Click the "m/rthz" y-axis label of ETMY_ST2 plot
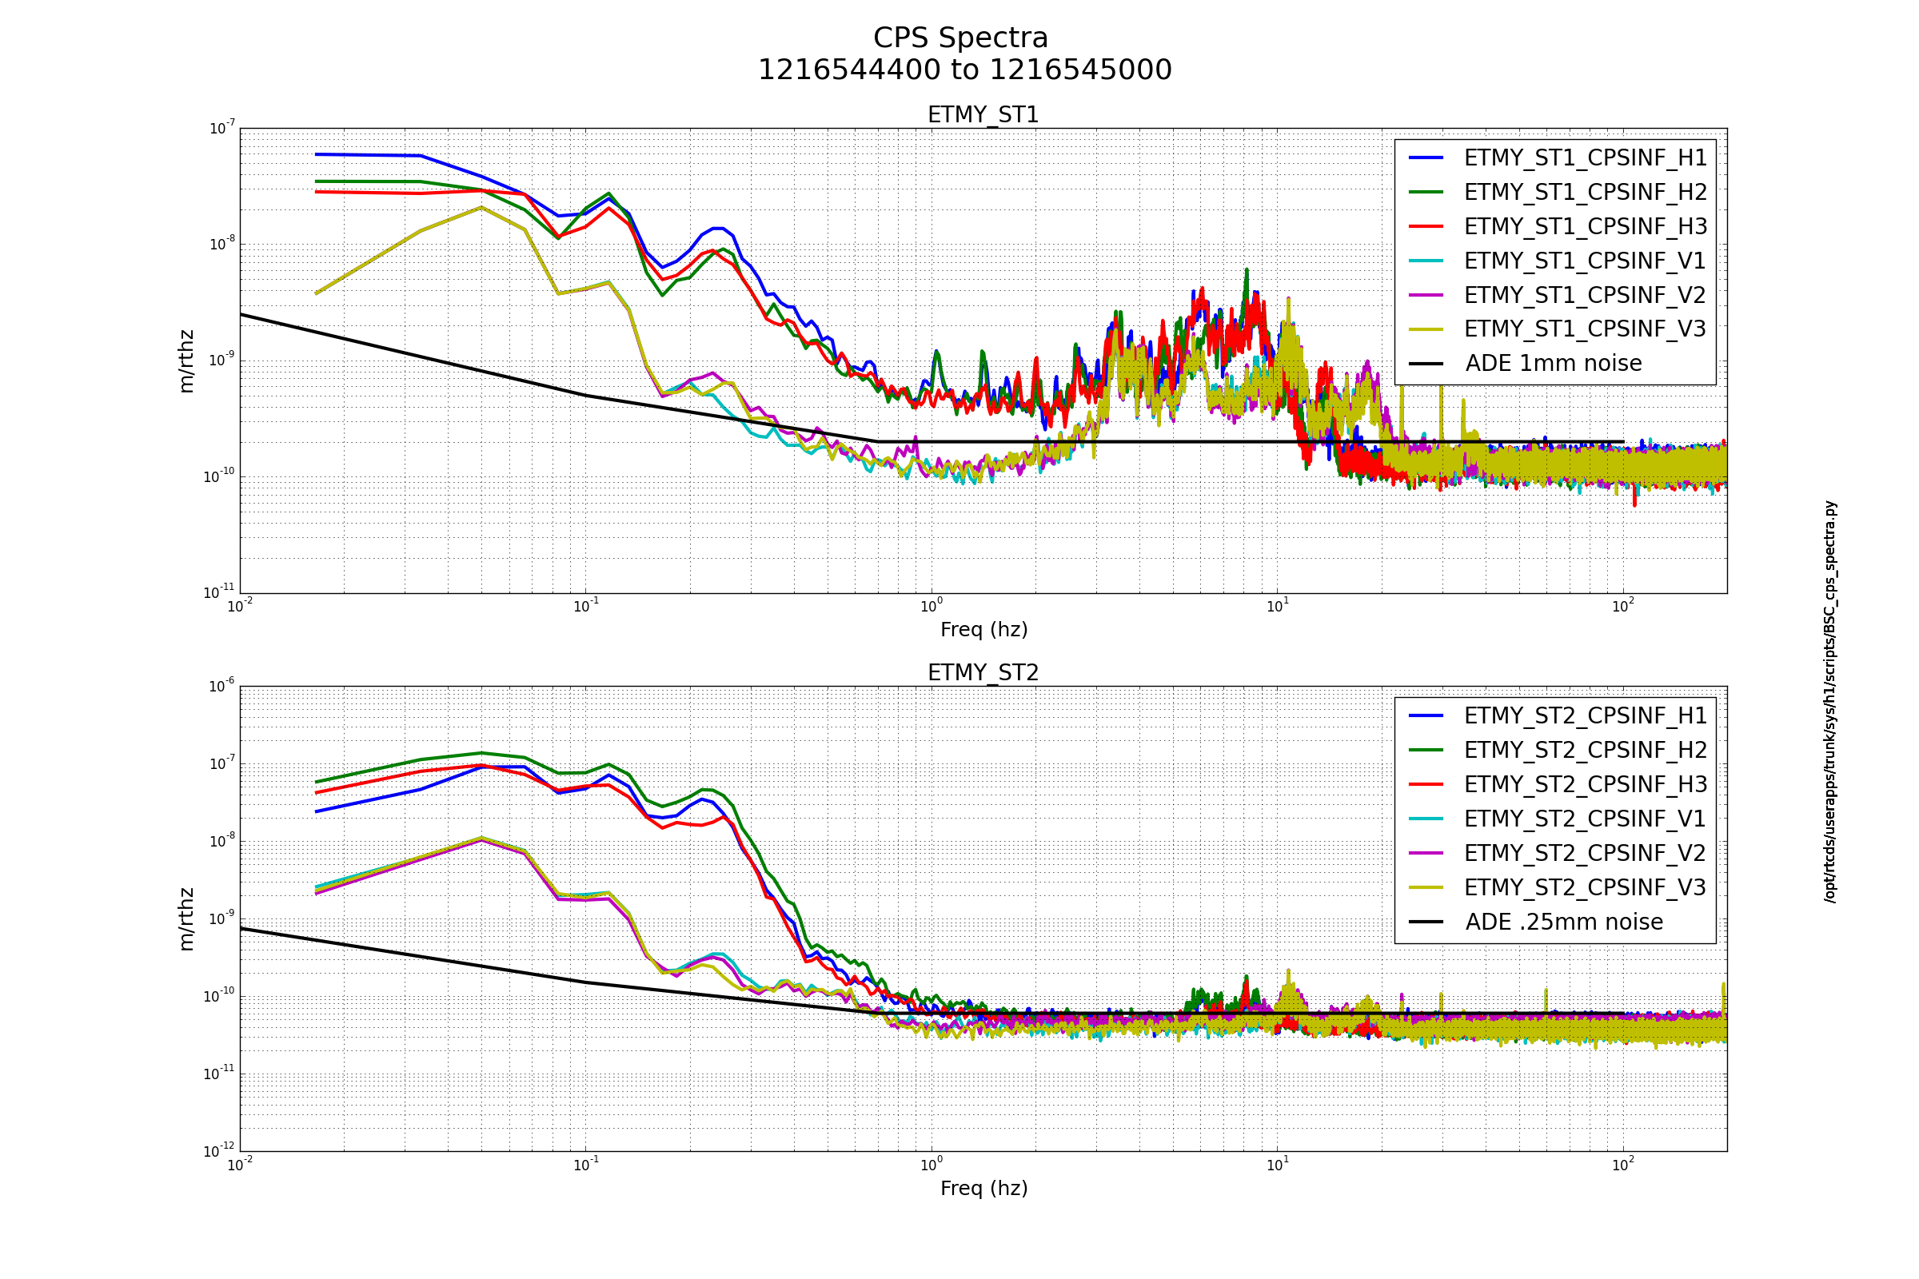This screenshot has width=1919, height=1279. pyautogui.click(x=187, y=919)
